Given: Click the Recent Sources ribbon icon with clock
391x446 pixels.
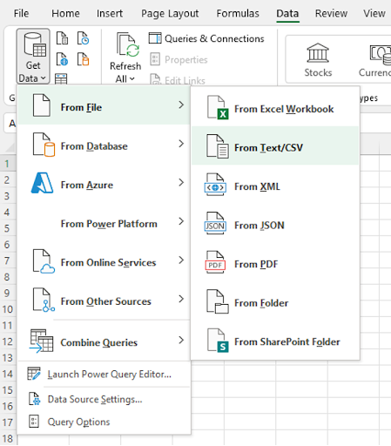Looking at the screenshot, I should tap(83, 38).
